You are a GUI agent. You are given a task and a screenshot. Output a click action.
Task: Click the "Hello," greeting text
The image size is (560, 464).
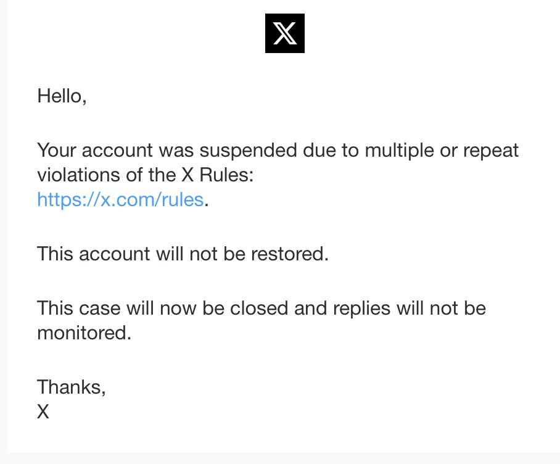[x=62, y=96]
